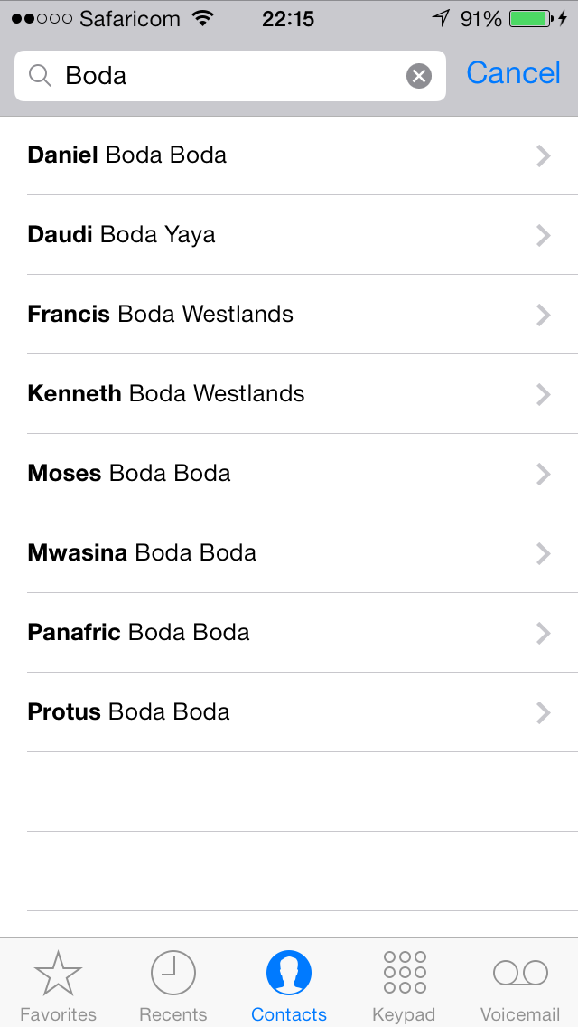Open Mwasina Boda Boda contact
Viewport: 578px width, 1027px height.
[142, 553]
